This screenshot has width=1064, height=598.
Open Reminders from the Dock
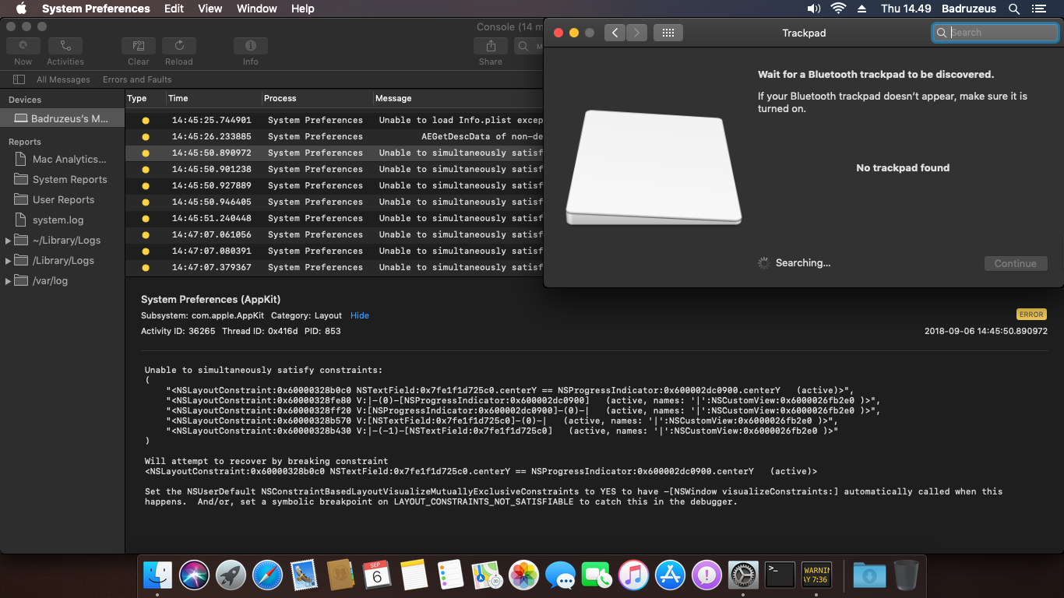450,575
